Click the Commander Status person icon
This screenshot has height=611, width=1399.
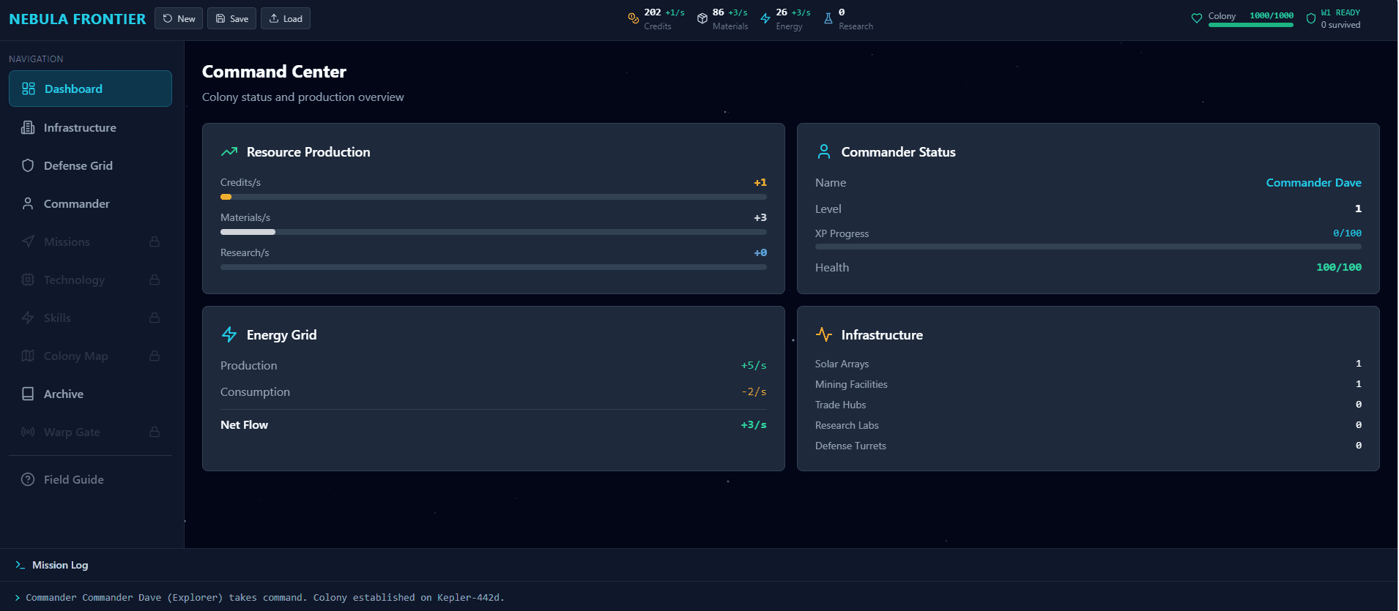click(x=824, y=151)
